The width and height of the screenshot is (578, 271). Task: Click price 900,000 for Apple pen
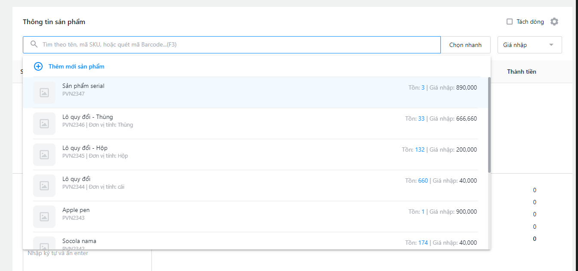(467, 212)
